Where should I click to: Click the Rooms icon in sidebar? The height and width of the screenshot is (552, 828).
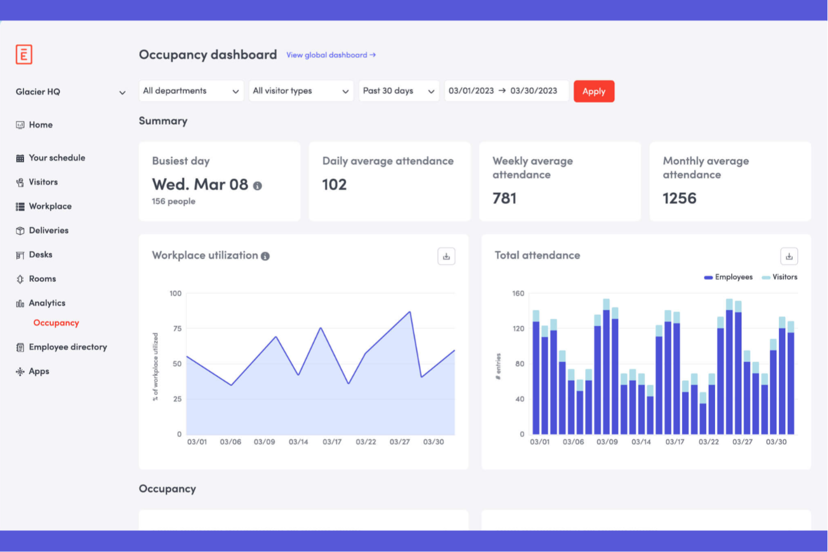click(x=20, y=279)
